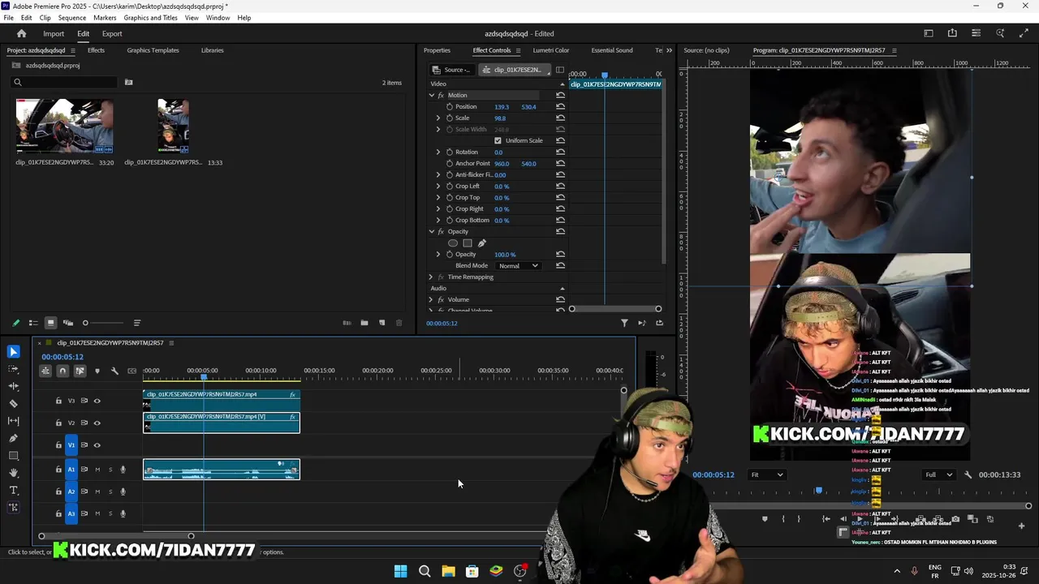The height and width of the screenshot is (584, 1039).
Task: Toggle visibility eye for track V1
Action: [x=97, y=444]
